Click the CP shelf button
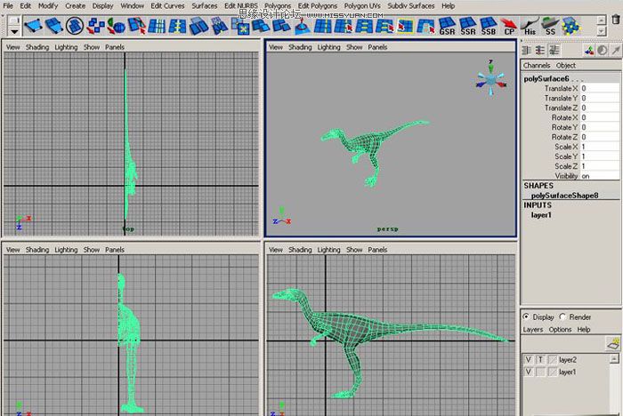The image size is (623, 416). [510, 25]
